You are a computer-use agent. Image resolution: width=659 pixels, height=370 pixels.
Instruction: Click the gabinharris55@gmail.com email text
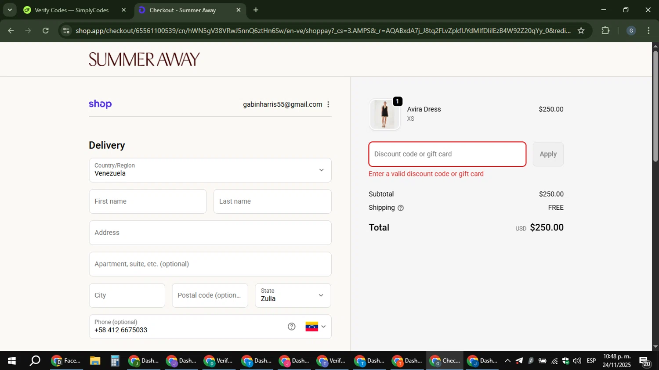tap(282, 104)
